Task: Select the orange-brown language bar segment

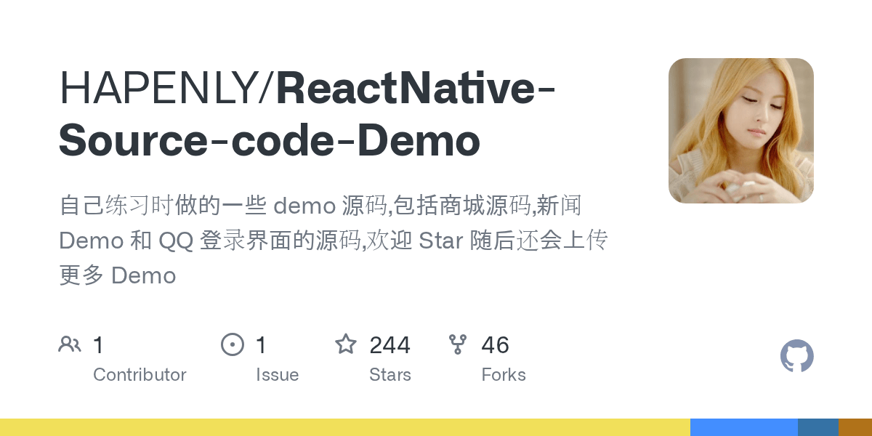Action: coord(855,427)
